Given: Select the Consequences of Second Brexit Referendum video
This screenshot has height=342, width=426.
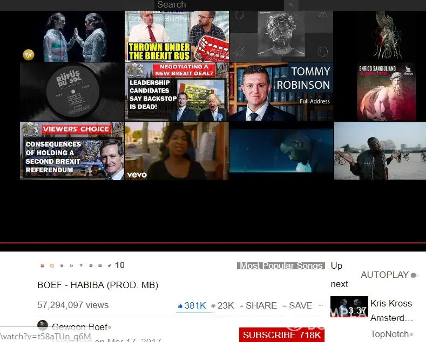Looking at the screenshot, I should pos(72,151).
